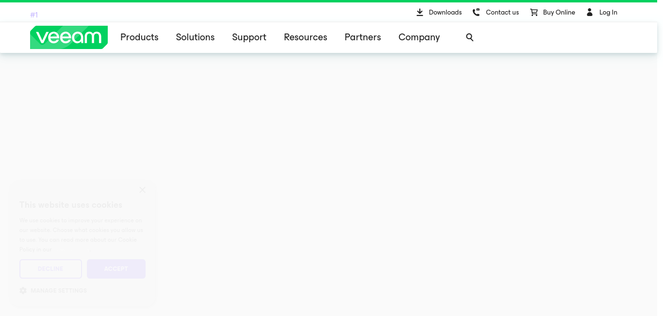The width and height of the screenshot is (663, 316).
Task: Click the Manage Settings gear icon
Action: (x=23, y=290)
